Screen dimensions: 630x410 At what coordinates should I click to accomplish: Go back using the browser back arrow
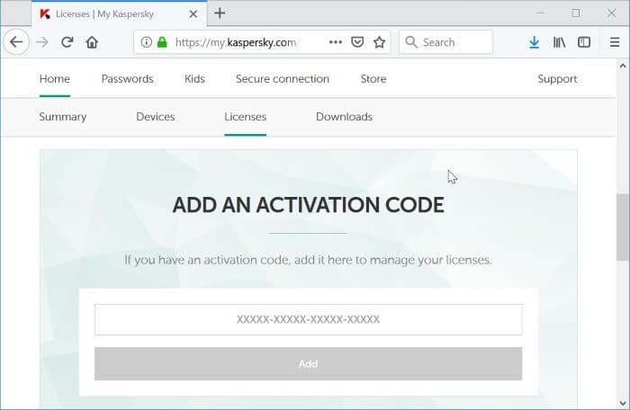click(16, 42)
